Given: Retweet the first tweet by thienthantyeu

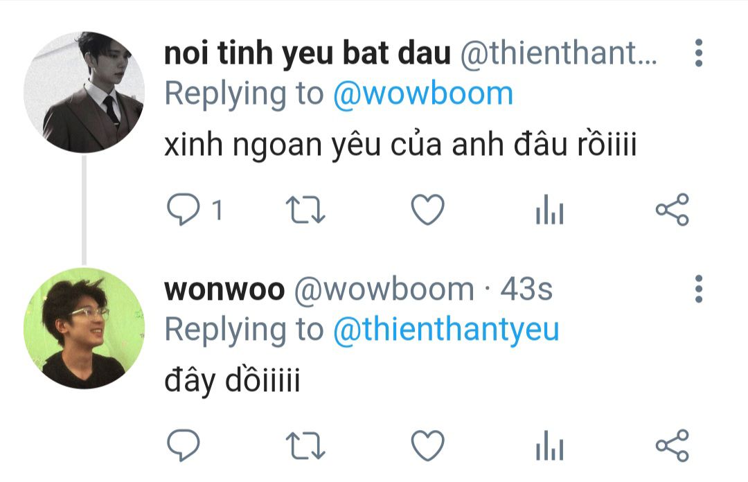Looking at the screenshot, I should 305,210.
